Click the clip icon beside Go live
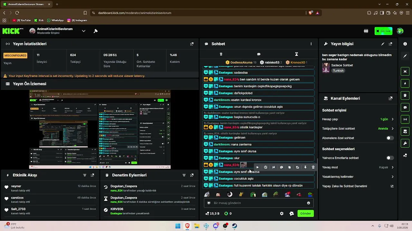This screenshot has width=412, height=231. pos(366,31)
